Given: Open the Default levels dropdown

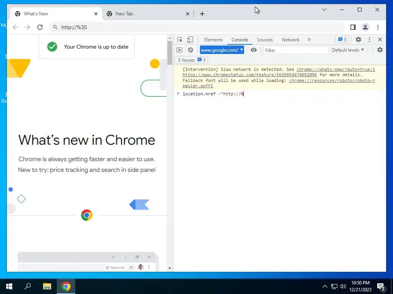Looking at the screenshot, I should [x=348, y=50].
